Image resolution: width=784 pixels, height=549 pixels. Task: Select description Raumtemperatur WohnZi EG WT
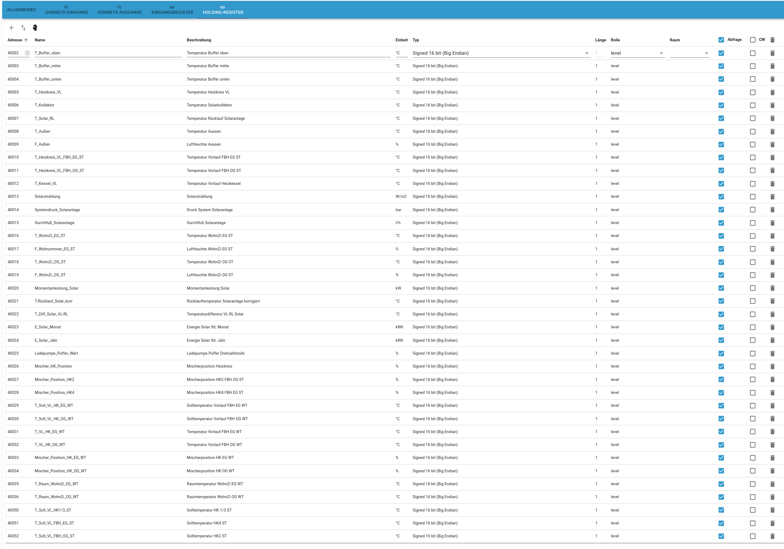[215, 484]
